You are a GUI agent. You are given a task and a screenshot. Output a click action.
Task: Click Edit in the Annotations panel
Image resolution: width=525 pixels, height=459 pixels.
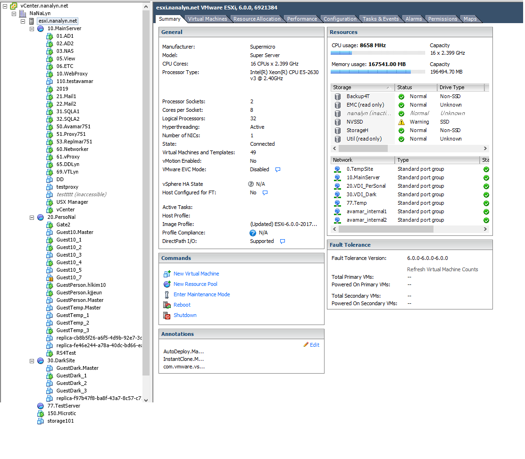(315, 345)
